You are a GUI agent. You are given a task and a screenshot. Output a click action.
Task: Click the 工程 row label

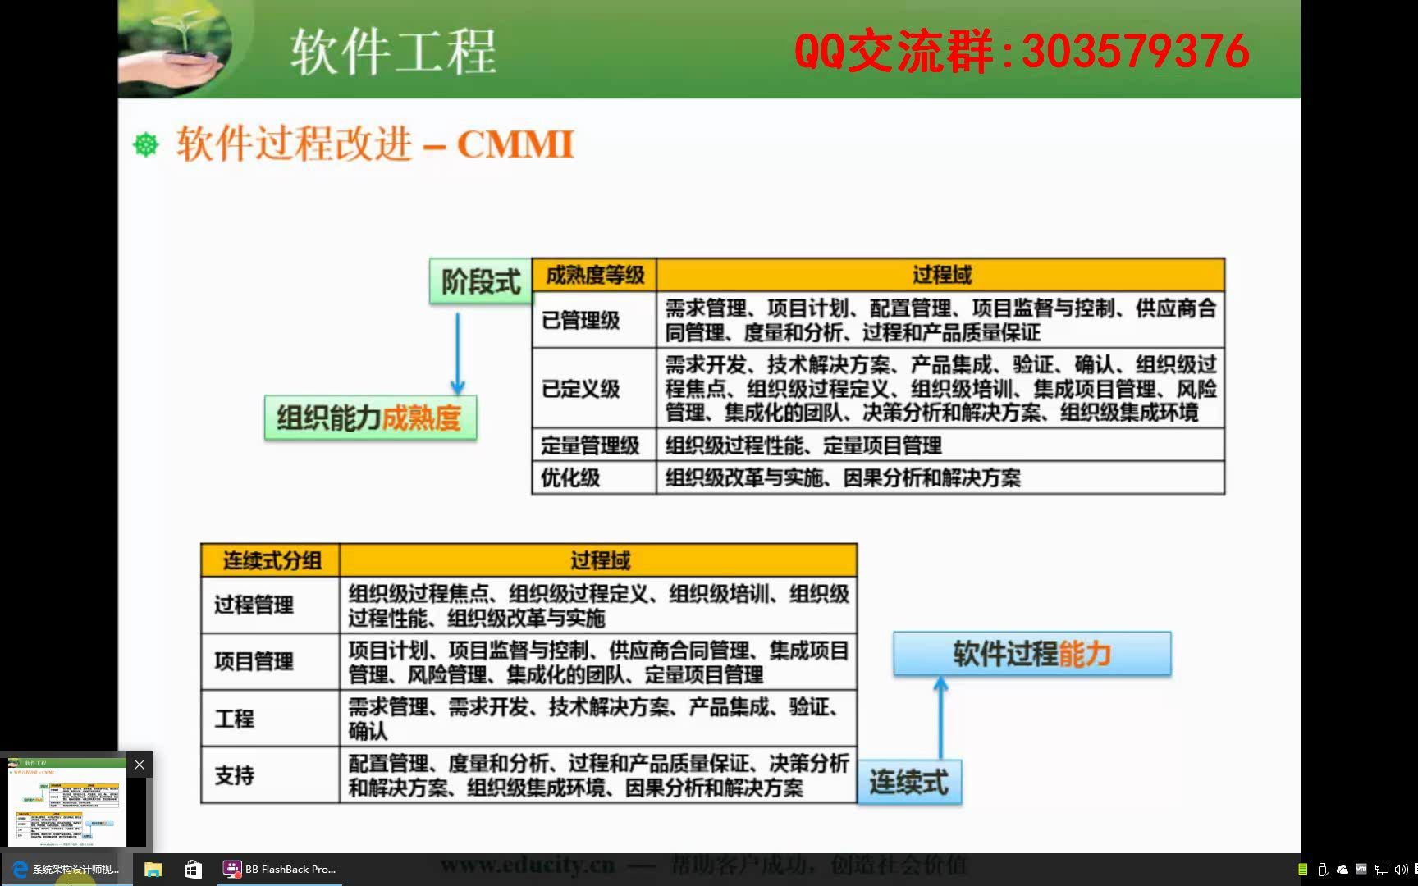[x=271, y=719]
